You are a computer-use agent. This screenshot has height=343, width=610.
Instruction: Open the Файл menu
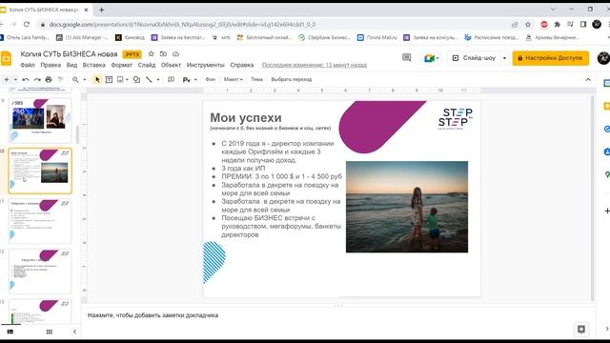28,65
